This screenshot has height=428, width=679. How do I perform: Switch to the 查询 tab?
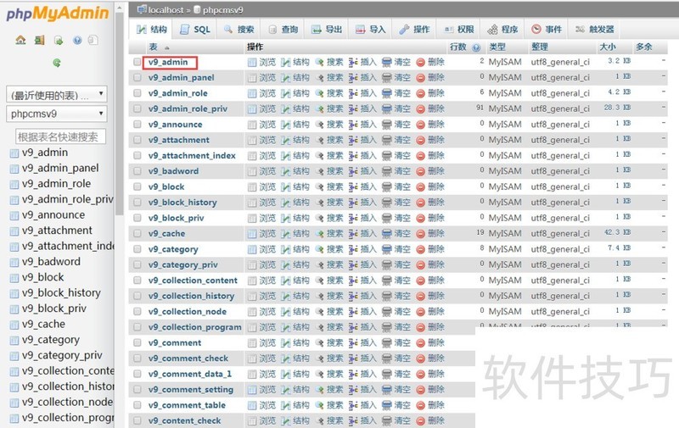(283, 30)
